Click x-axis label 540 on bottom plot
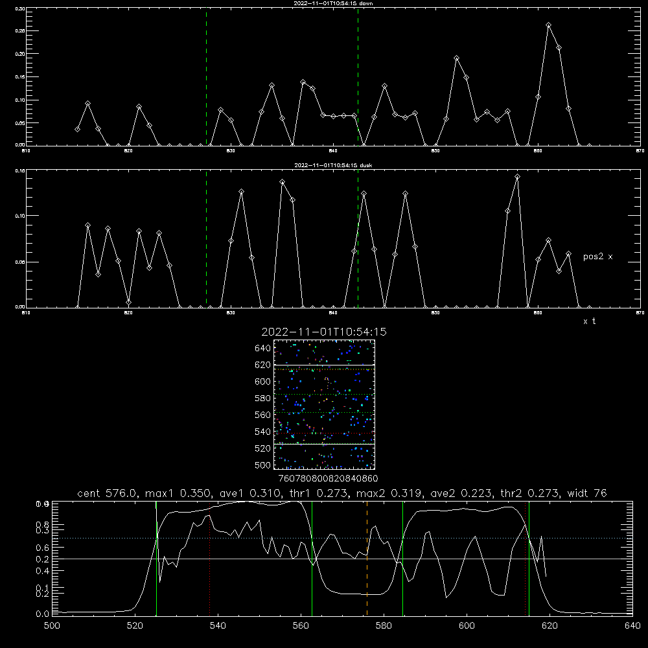Screen dimensions: 648x648 pyautogui.click(x=218, y=626)
